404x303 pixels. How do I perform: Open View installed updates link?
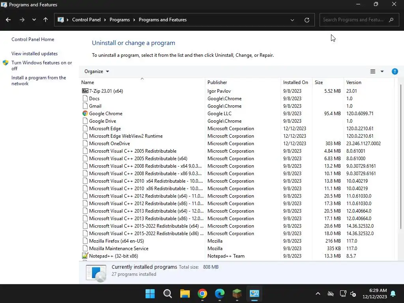pyautogui.click(x=35, y=54)
